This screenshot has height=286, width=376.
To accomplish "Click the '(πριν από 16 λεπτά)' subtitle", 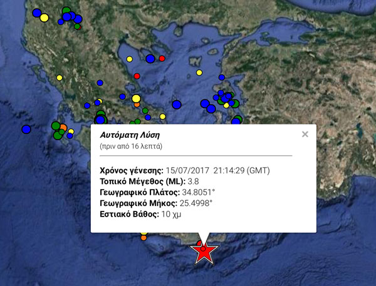I will (131, 146).
